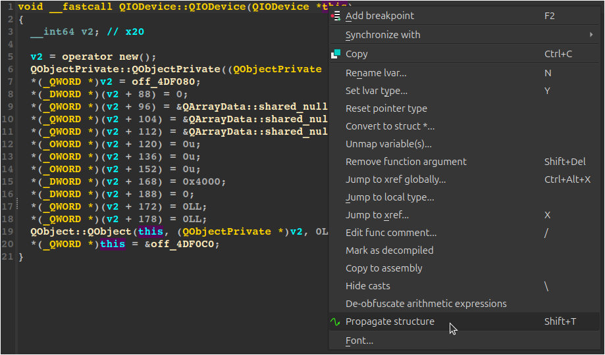Open Edit func comment... dialog

coord(390,233)
